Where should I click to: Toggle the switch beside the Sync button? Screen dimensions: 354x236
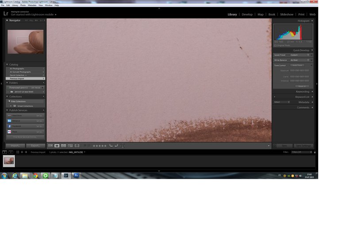(274, 146)
